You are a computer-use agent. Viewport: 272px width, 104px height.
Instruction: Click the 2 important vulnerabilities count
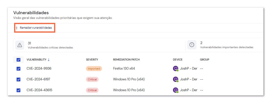(x=201, y=43)
